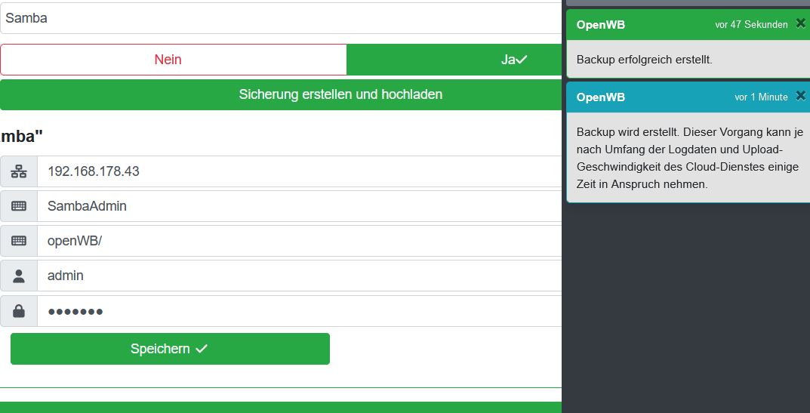The height and width of the screenshot is (413, 810).
Task: Select the Nein toggle option
Action: [173, 60]
